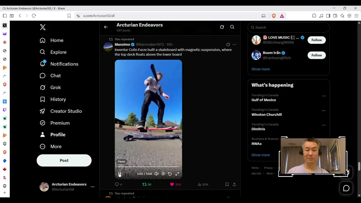The image size is (361, 203).
Task: Open the Explore page
Action: (53, 52)
